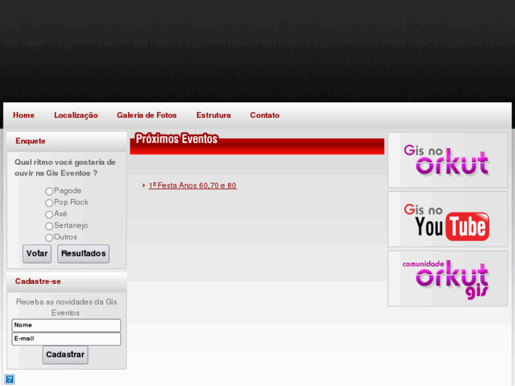Click the blue question mark icon
The image size is (515, 386).
(x=9, y=379)
